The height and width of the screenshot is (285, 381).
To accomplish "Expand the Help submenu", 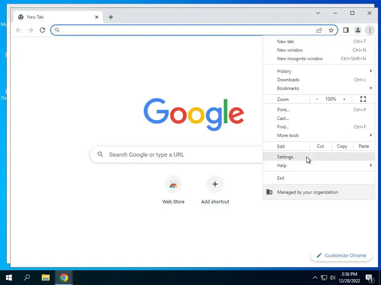I will tap(319, 165).
